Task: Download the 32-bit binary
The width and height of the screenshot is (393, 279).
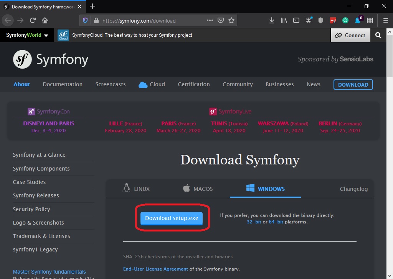Action: pos(254,222)
